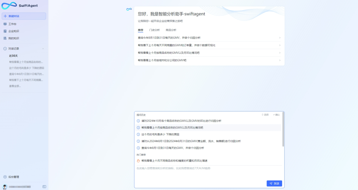Switch to the 门店分析 tab

[154, 30]
